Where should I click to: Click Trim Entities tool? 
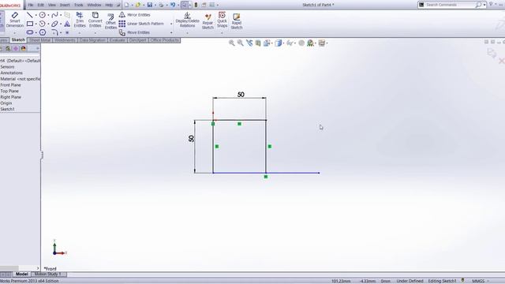point(80,20)
